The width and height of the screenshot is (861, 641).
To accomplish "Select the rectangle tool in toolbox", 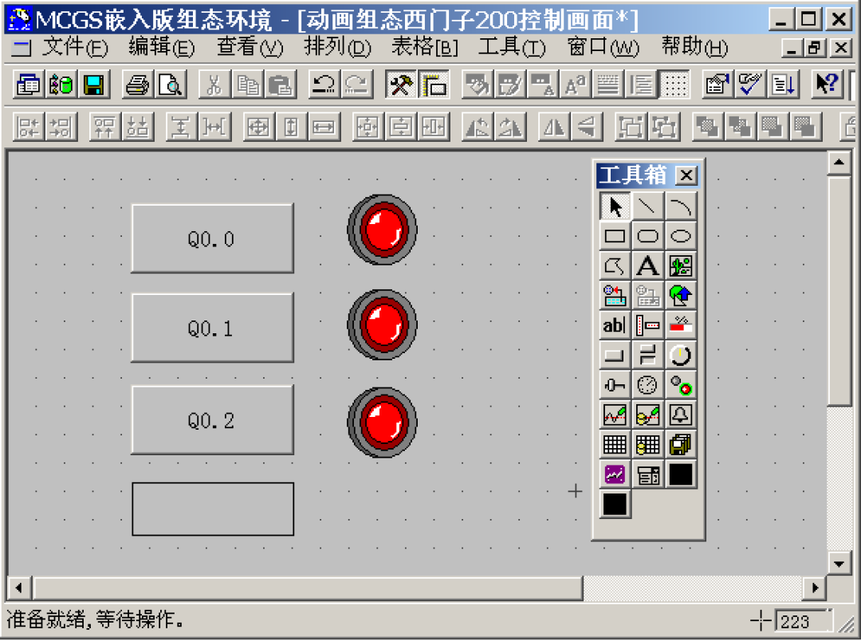I will pyautogui.click(x=615, y=236).
